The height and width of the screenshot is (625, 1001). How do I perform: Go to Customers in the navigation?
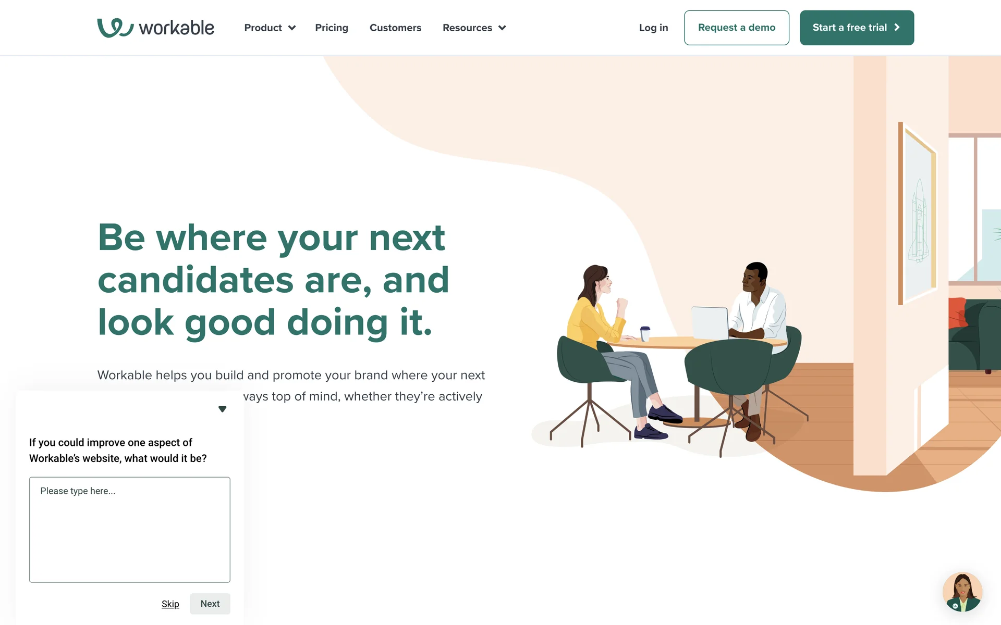[395, 28]
